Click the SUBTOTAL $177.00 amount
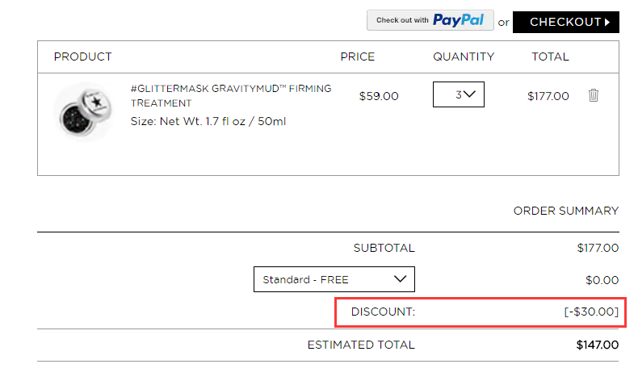This screenshot has height=385, width=638. tap(598, 248)
